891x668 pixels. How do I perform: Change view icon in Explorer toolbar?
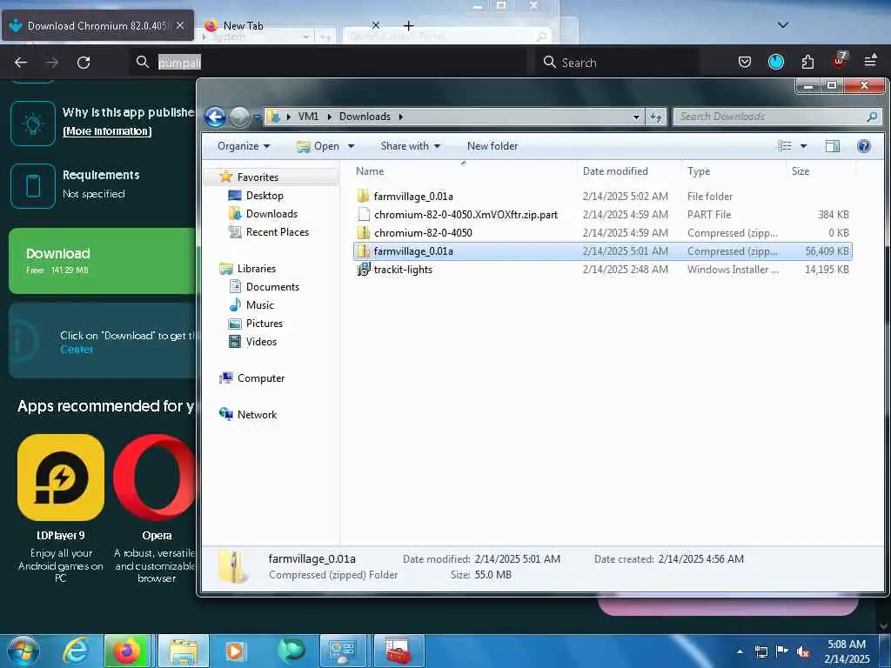pos(785,146)
